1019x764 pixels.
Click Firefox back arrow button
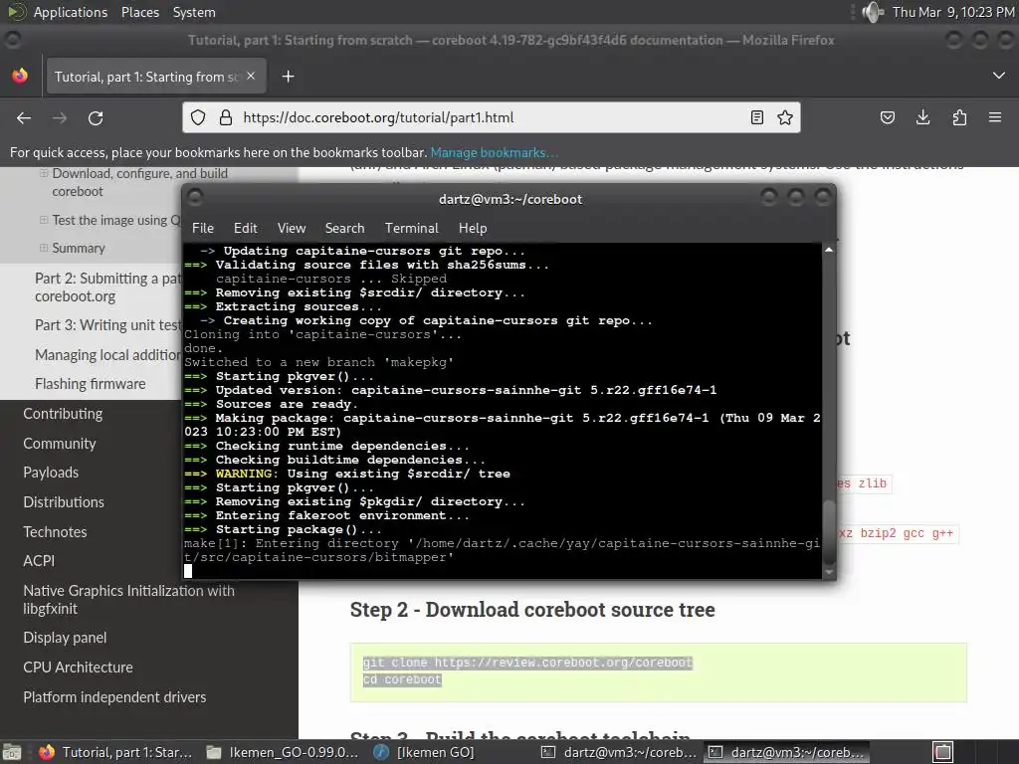24,117
